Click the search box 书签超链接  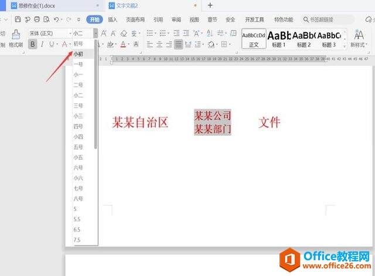(x=328, y=19)
